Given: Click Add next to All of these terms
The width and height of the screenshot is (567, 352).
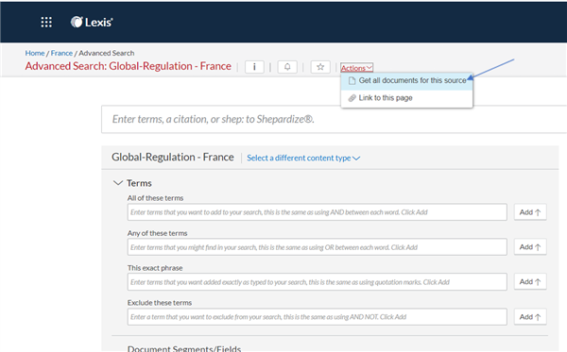Looking at the screenshot, I should tap(530, 212).
